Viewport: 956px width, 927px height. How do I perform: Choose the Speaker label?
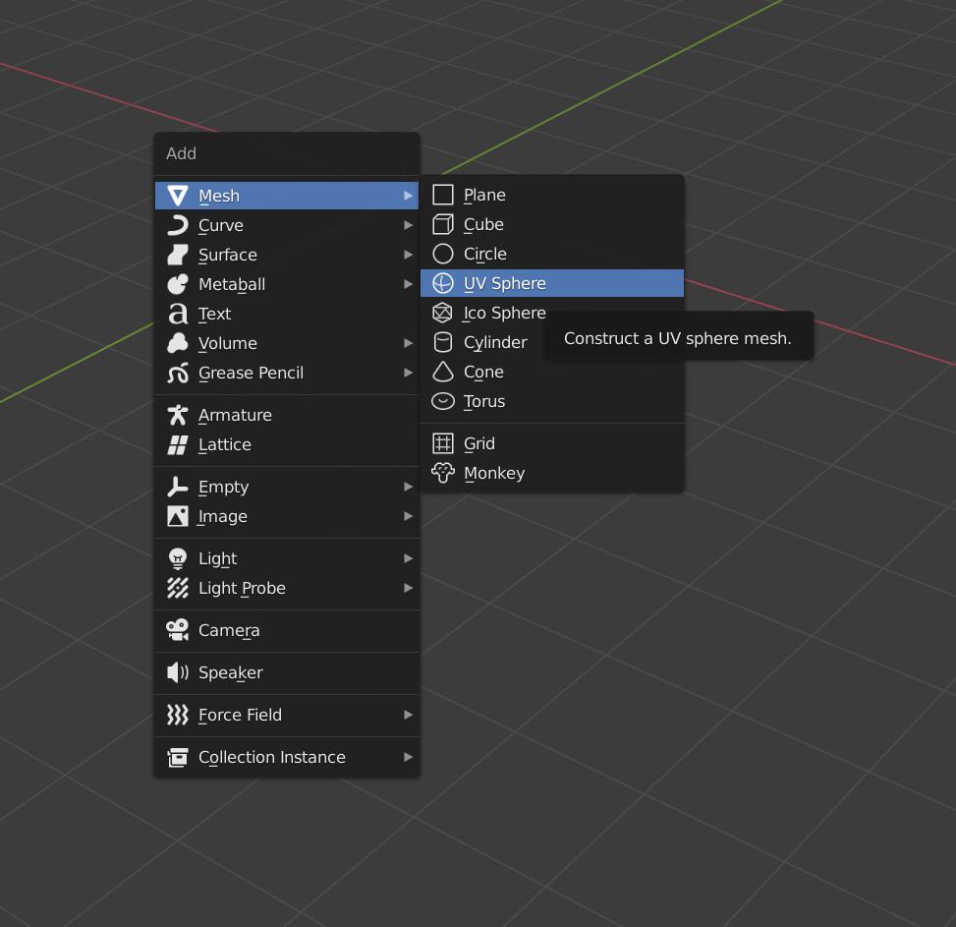231,672
